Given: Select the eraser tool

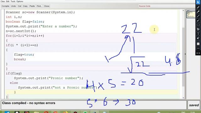Looking at the screenshot, I should tap(198, 38).
